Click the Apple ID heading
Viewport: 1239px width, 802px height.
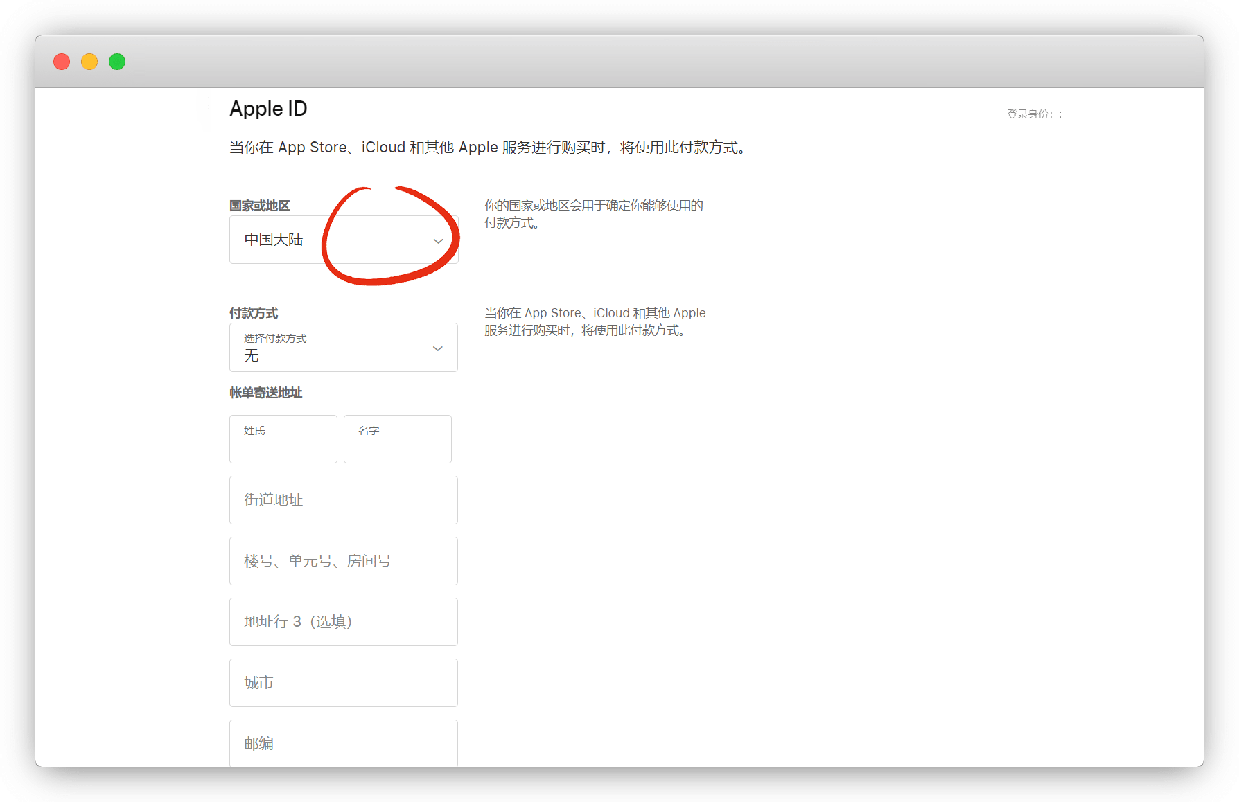268,109
